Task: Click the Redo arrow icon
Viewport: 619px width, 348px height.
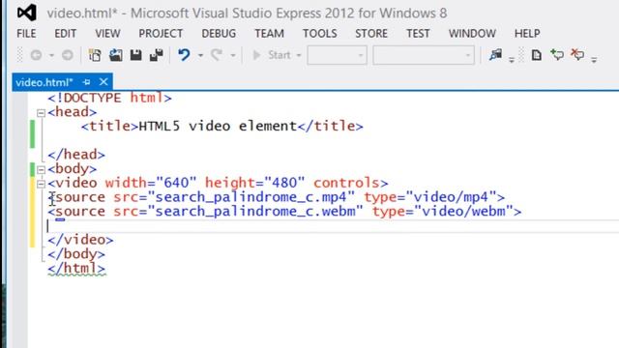Action: pyautogui.click(x=217, y=55)
